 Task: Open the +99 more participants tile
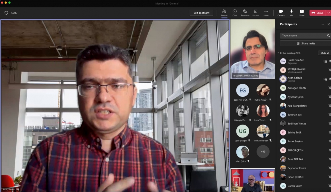(x=263, y=151)
